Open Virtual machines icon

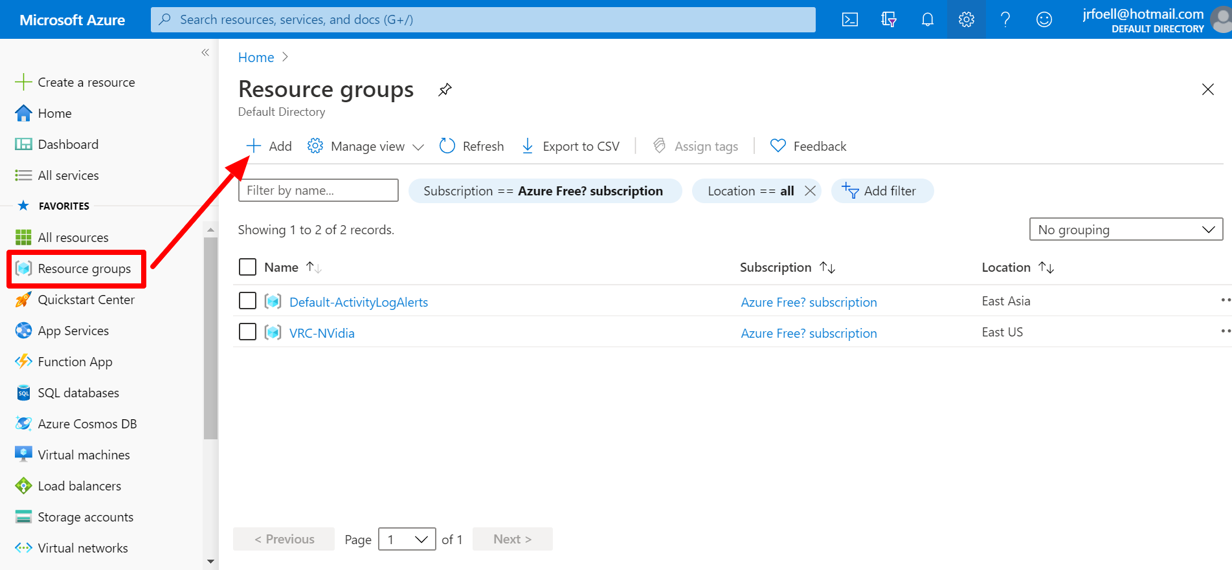(23, 455)
